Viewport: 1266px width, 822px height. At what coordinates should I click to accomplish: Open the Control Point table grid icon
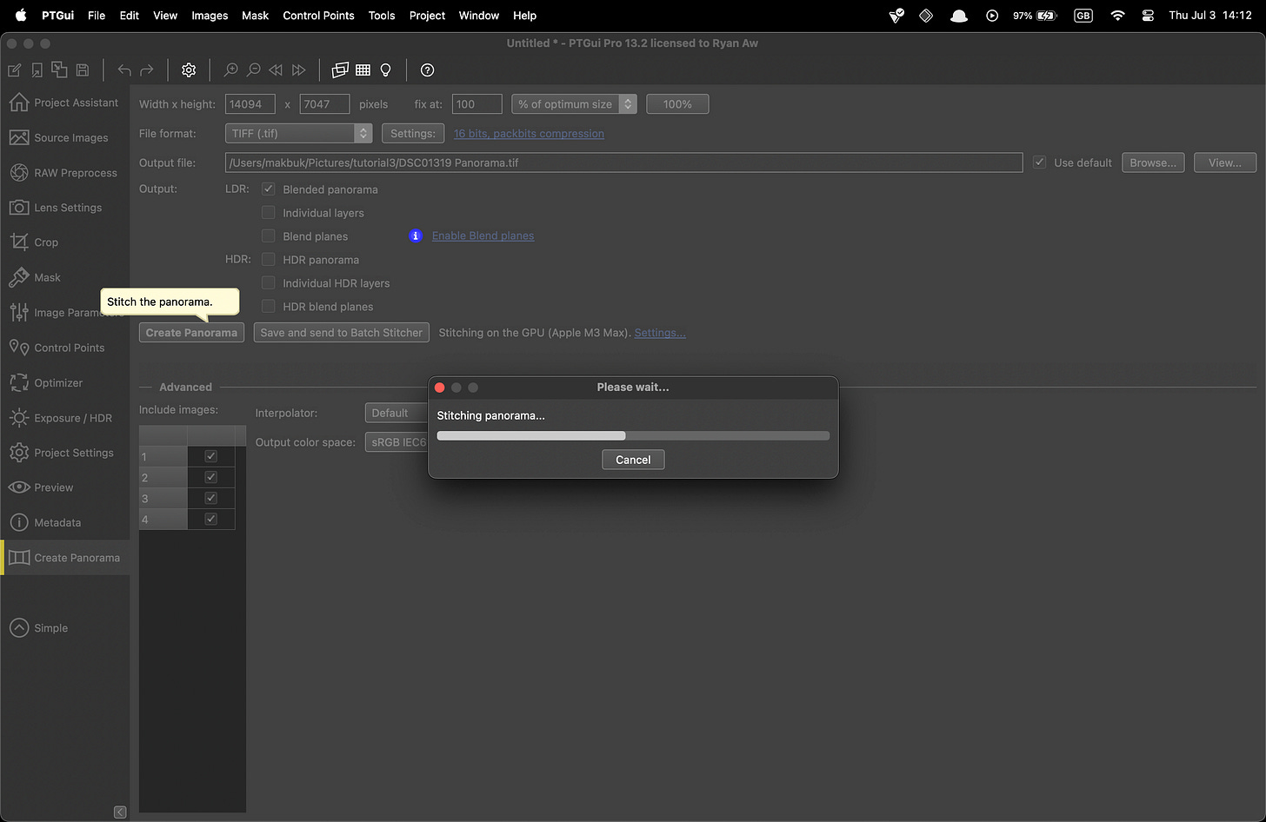coord(363,70)
